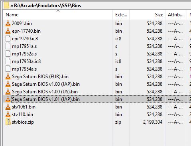
Task: Click the Exte... extension column header
Action: click(x=121, y=15)
